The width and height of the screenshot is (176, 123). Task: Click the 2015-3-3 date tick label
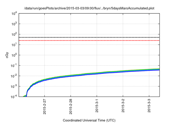click(149, 105)
